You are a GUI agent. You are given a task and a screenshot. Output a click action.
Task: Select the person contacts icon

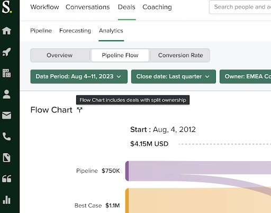(6, 94)
